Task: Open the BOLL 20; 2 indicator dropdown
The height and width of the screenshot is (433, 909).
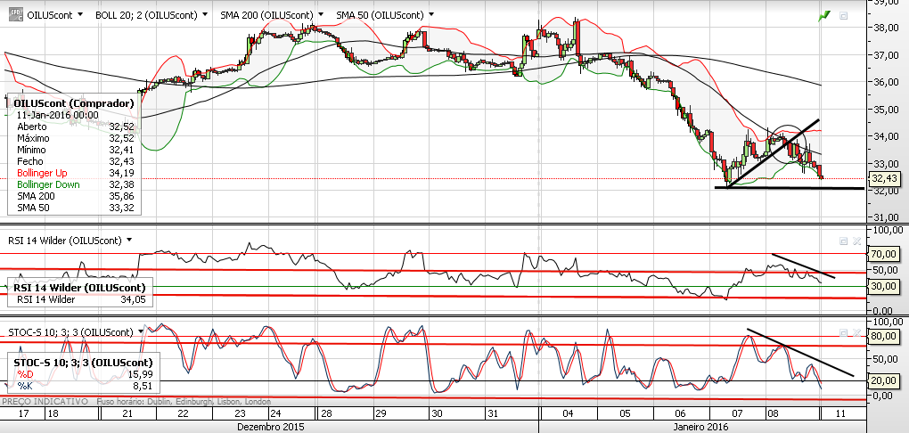Action: [205, 14]
